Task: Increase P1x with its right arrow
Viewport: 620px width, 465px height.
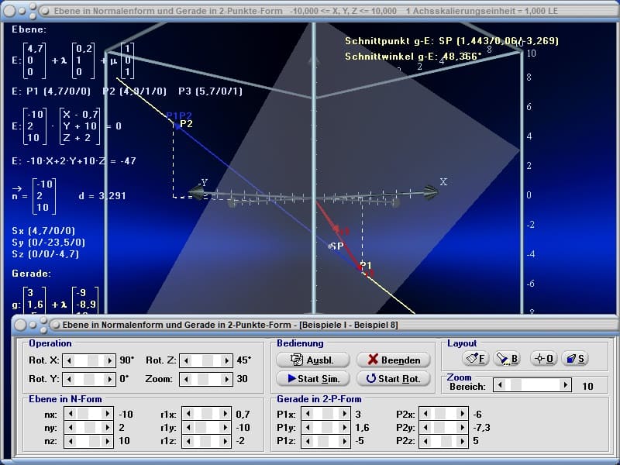Action: 344,414
